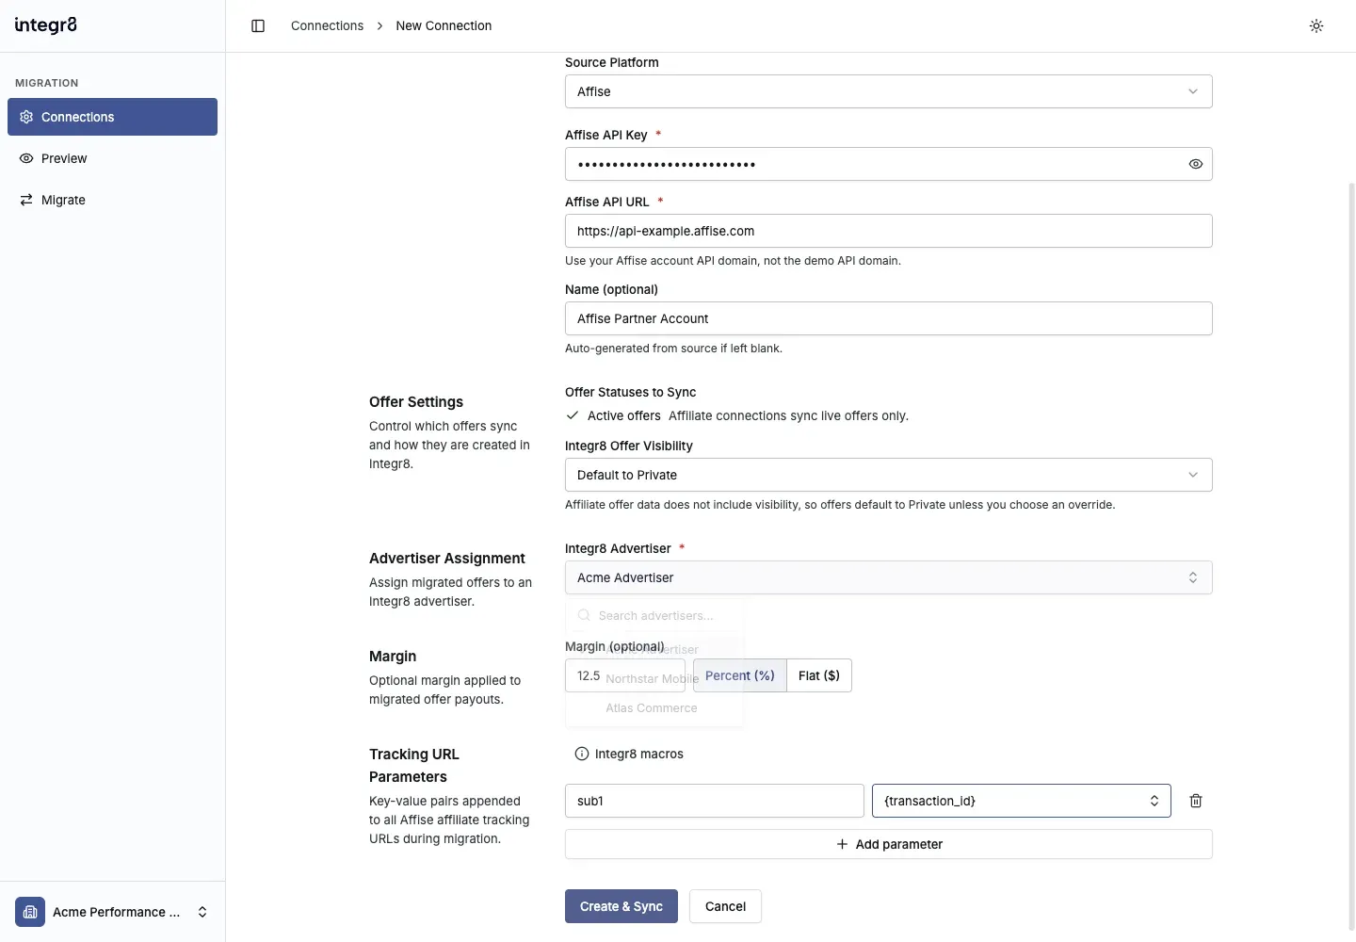This screenshot has width=1356, height=942.
Task: Reveal the Affise API Key with eye icon
Action: coord(1195,164)
